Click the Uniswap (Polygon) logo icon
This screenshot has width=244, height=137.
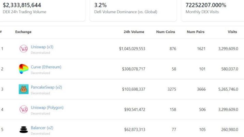click(x=24, y=109)
